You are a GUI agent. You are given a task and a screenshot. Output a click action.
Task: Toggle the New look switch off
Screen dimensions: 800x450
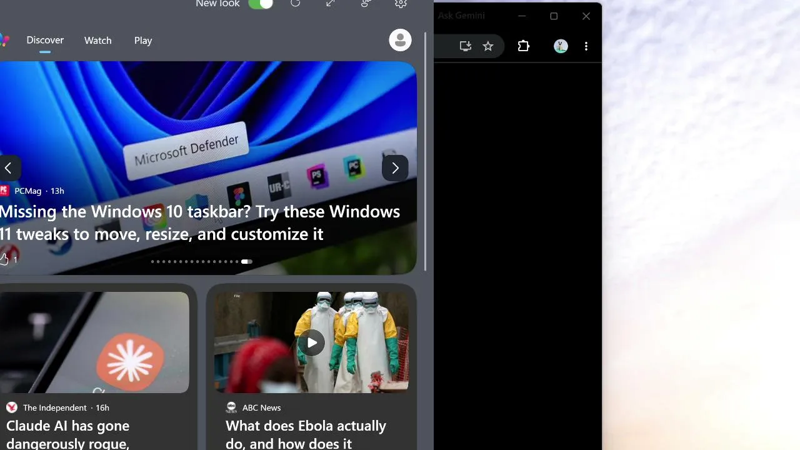pyautogui.click(x=261, y=4)
